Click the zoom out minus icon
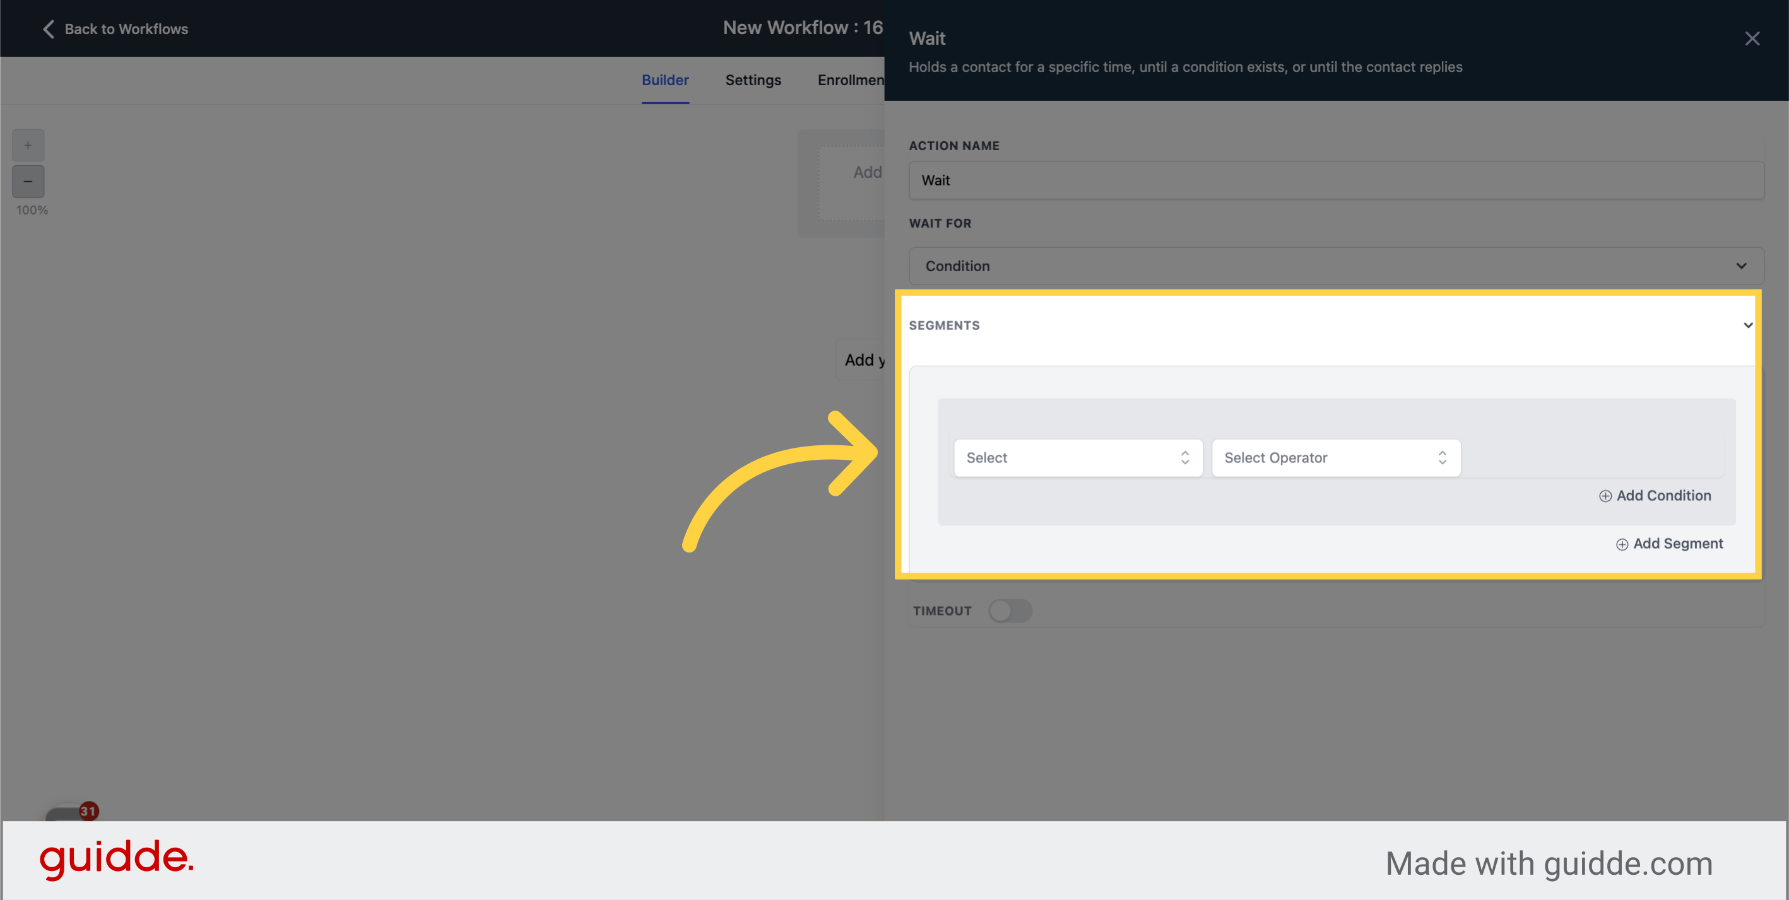Screen dimensions: 1789x900 click(28, 181)
